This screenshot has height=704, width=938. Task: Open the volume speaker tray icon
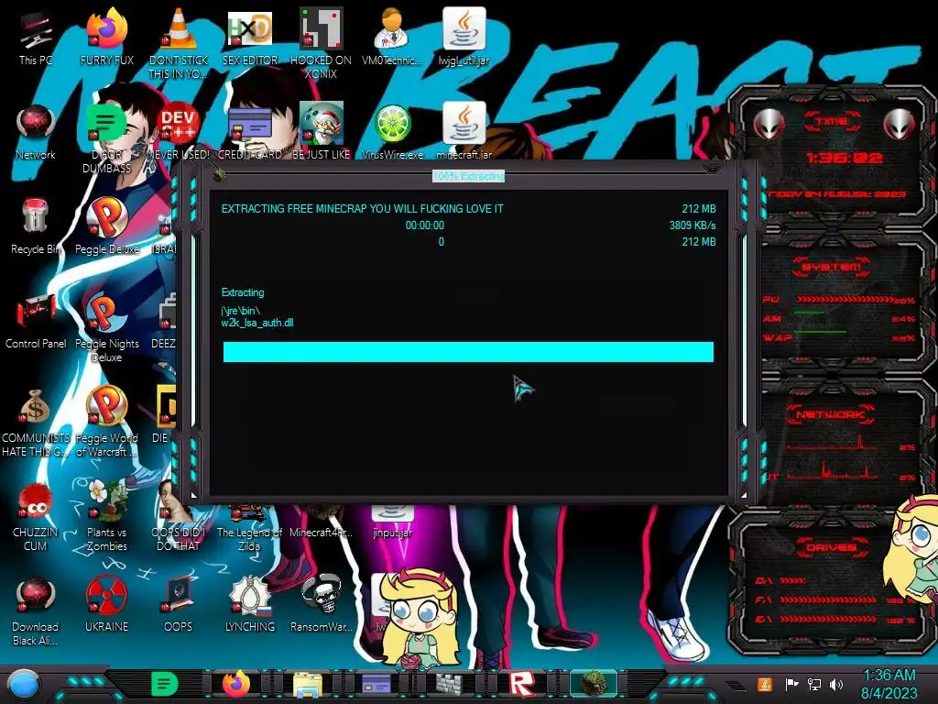[x=836, y=684]
